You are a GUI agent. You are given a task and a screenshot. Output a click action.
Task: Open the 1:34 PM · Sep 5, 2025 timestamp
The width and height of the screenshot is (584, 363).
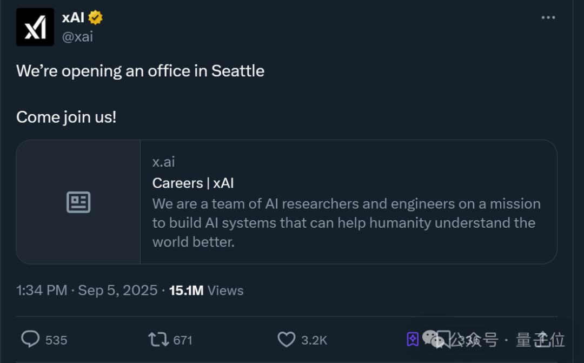point(87,291)
